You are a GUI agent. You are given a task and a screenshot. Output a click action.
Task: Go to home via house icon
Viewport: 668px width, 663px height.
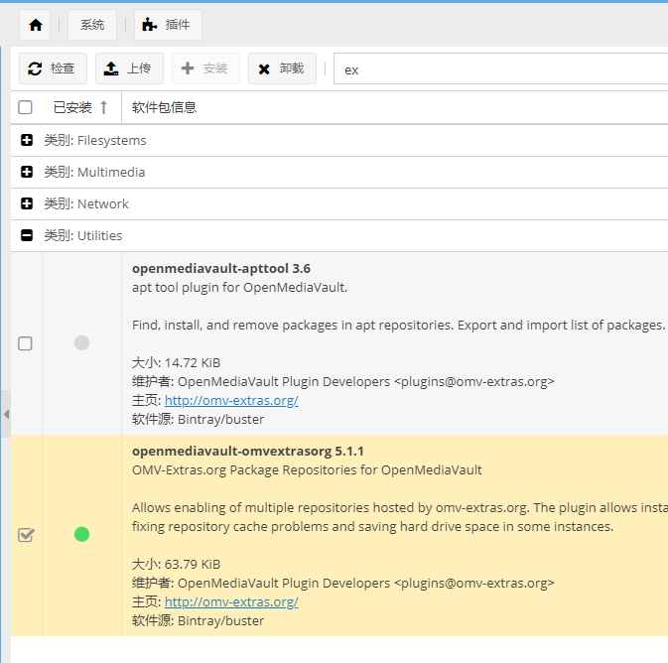(x=36, y=25)
